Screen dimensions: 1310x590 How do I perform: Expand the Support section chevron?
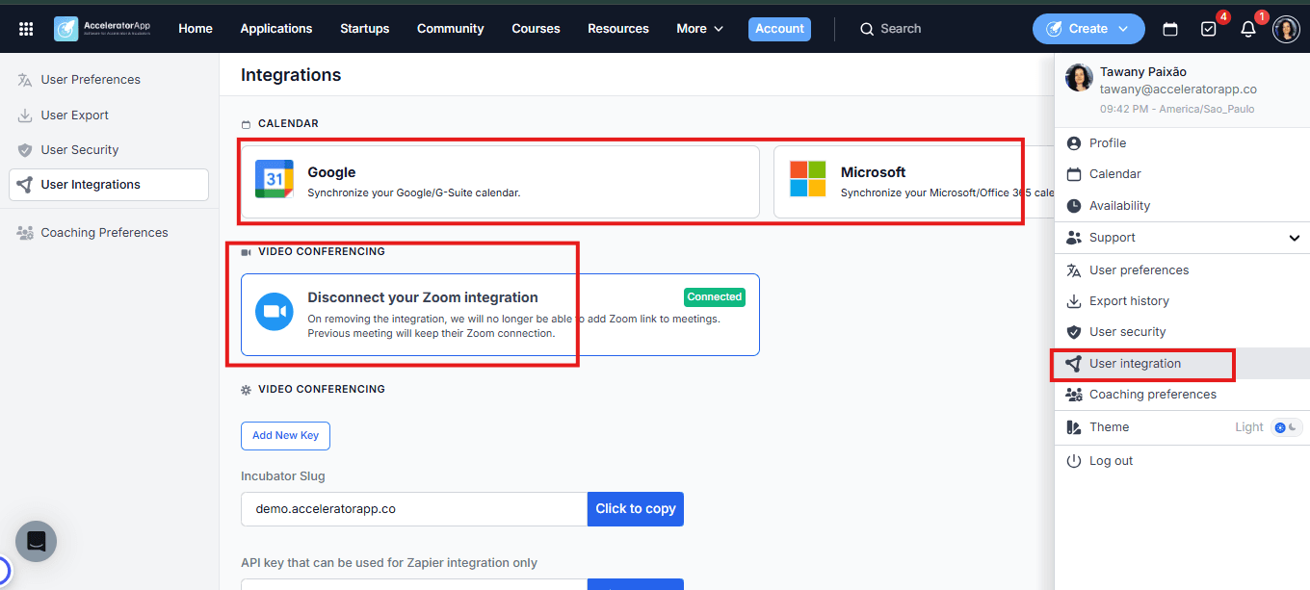pos(1294,238)
